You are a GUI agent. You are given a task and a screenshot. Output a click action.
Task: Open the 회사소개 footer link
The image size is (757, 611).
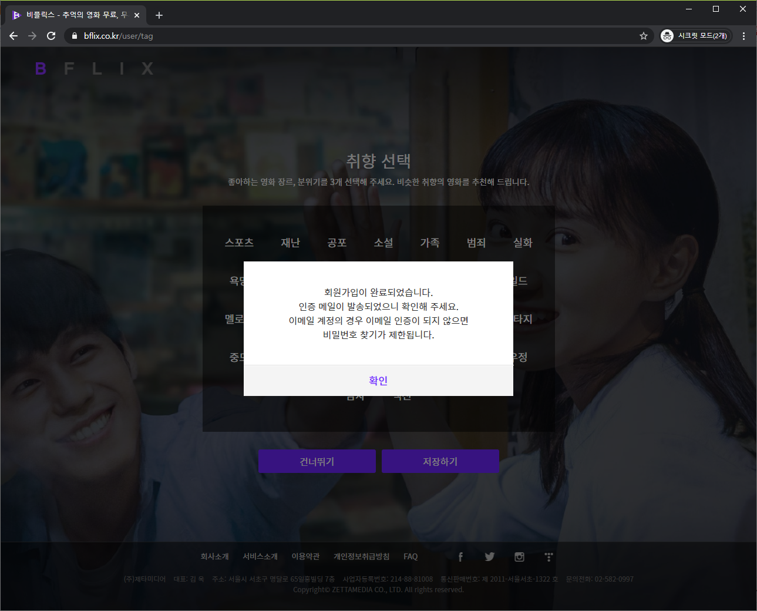point(214,556)
